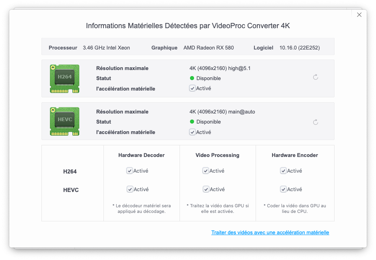Disable H264 Hardware Encoder Activé
Viewport: 376px width, 260px height.
[x=283, y=171]
